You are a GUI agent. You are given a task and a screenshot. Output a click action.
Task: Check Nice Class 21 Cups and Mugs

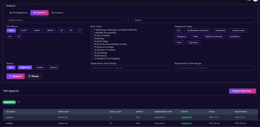click(92, 47)
